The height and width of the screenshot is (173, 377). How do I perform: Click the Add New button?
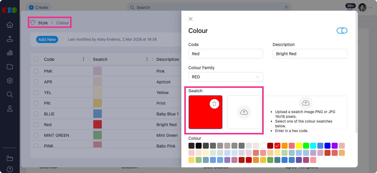47,39
